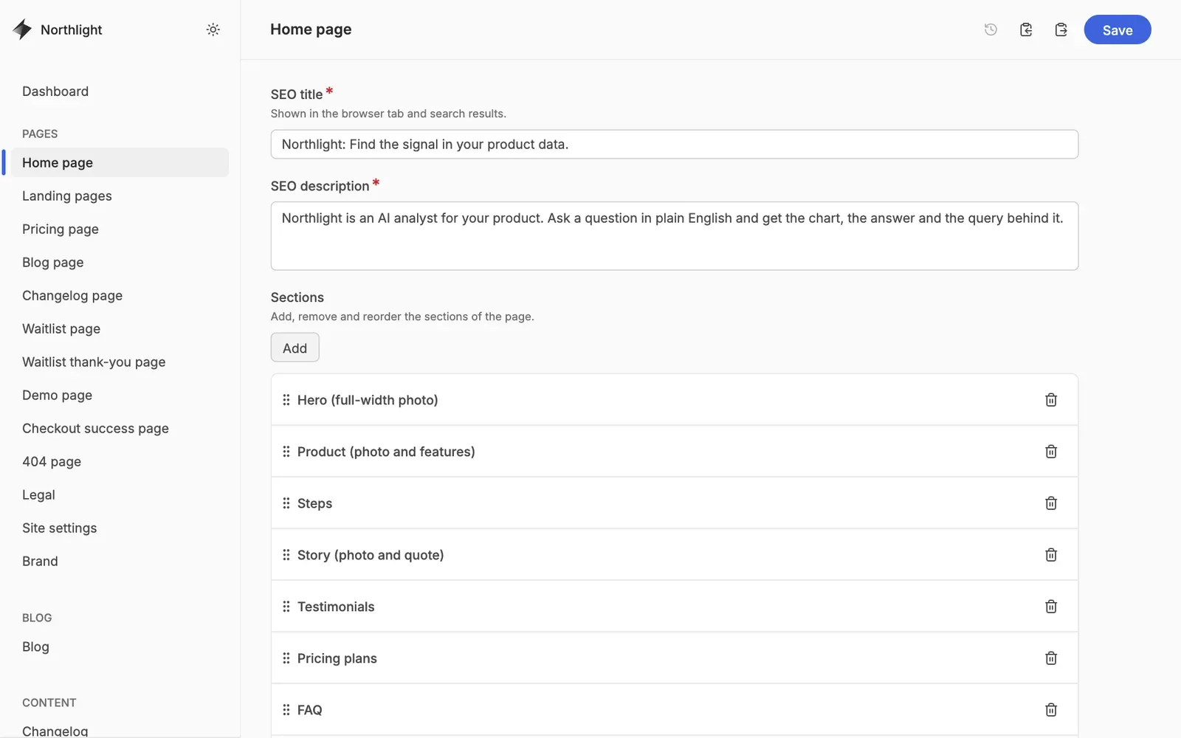Remove the FAQ section via trash icon
This screenshot has width=1181, height=738.
click(1051, 710)
